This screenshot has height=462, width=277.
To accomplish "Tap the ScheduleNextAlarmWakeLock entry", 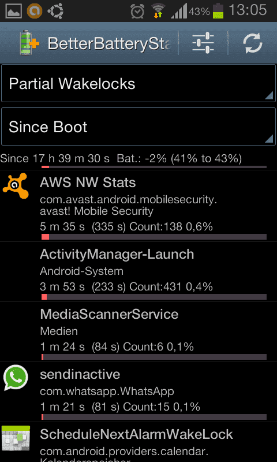I will 138,442.
